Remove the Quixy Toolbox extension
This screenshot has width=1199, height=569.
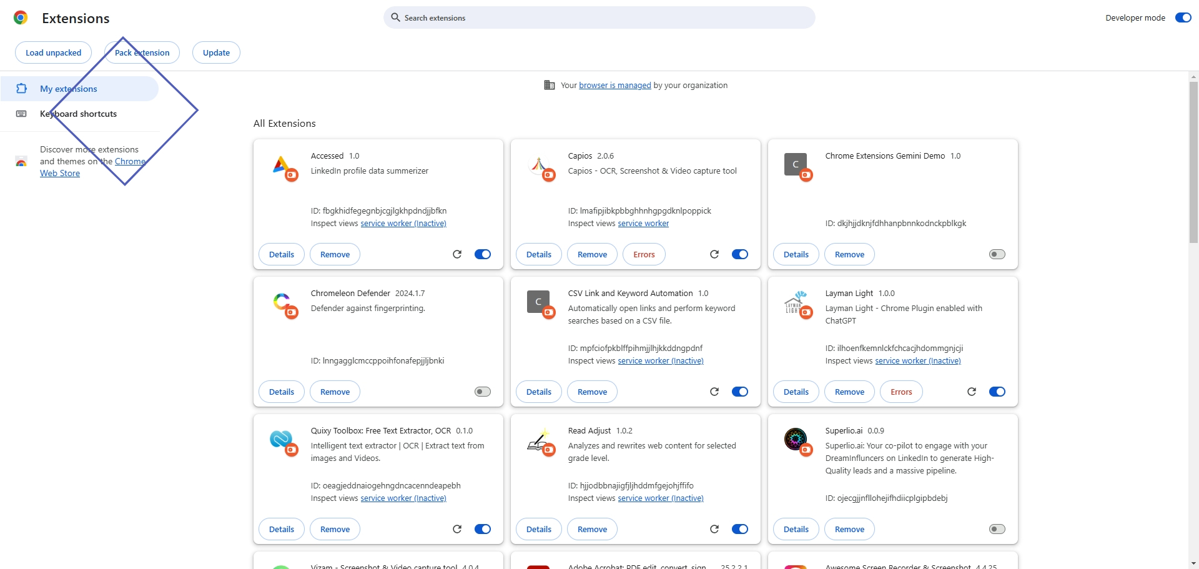pyautogui.click(x=335, y=529)
